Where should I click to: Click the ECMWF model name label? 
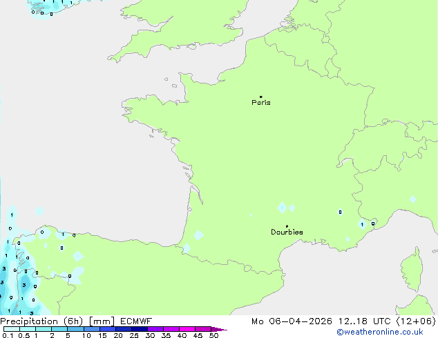[x=136, y=321]
